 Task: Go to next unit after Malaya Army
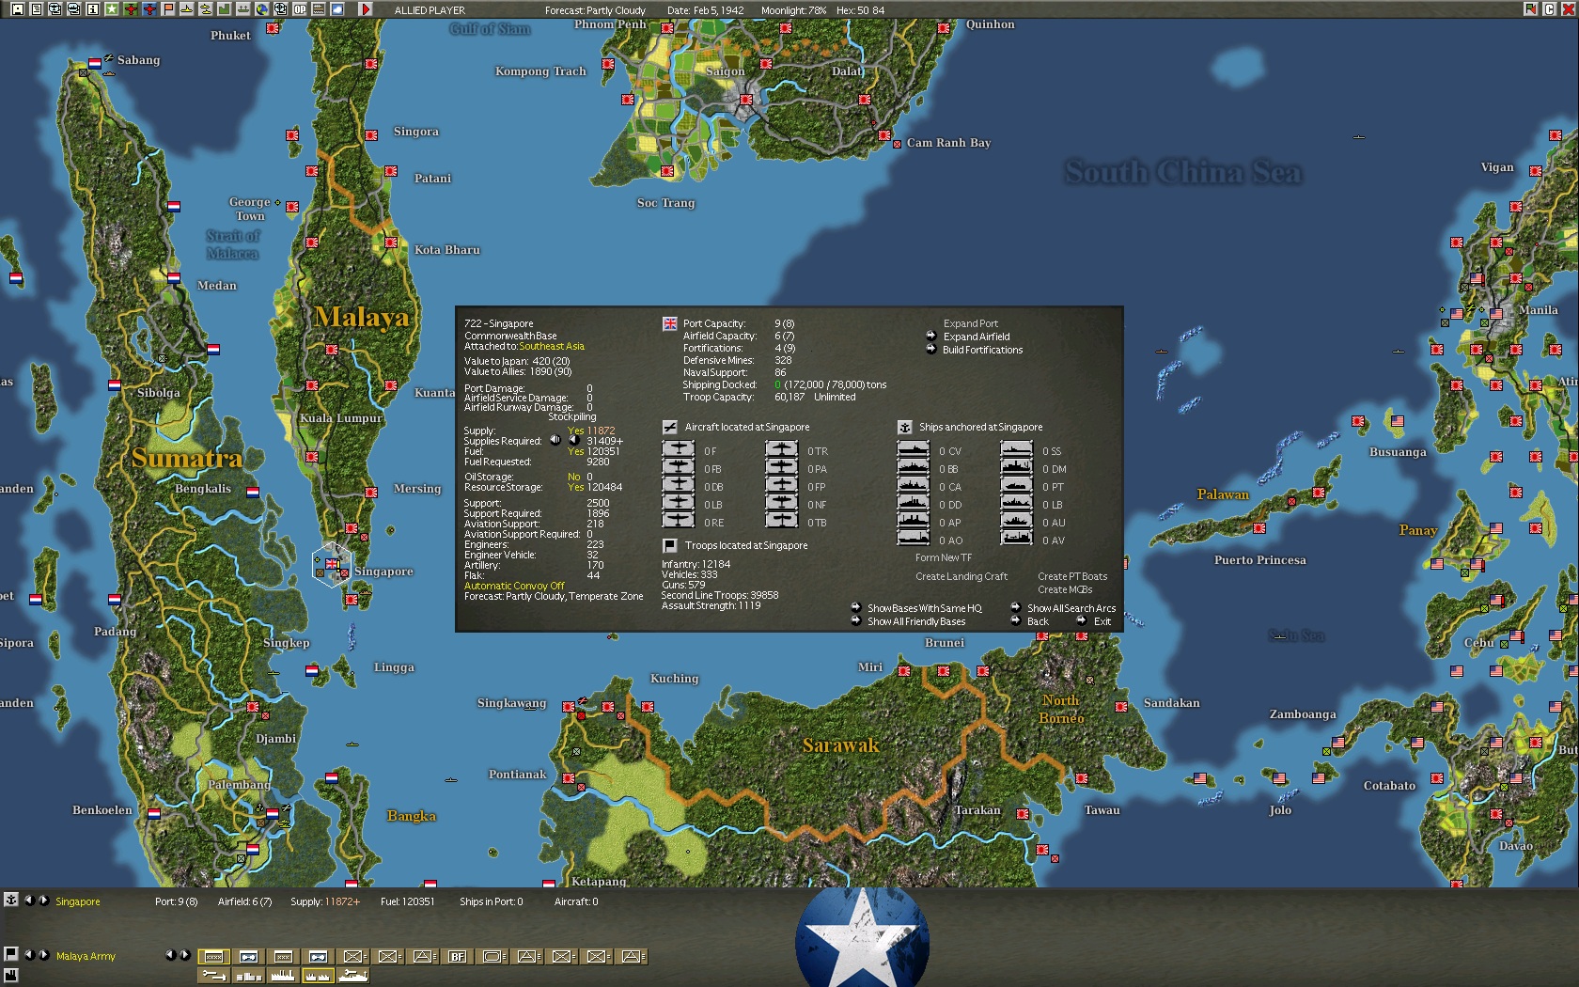(x=43, y=955)
